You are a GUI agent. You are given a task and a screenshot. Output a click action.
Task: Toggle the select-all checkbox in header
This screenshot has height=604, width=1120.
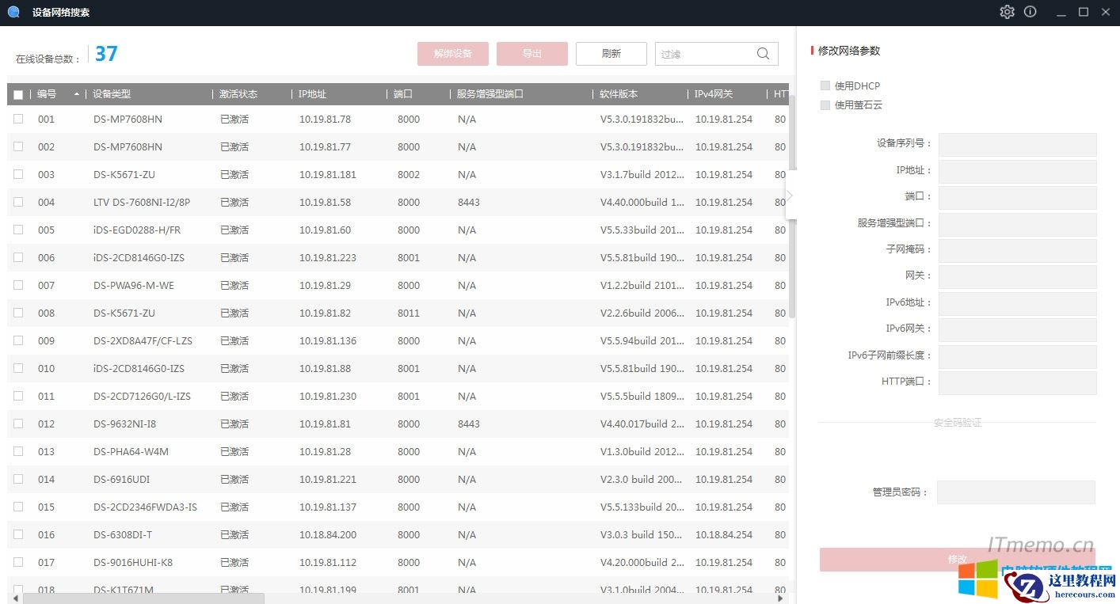pos(18,94)
